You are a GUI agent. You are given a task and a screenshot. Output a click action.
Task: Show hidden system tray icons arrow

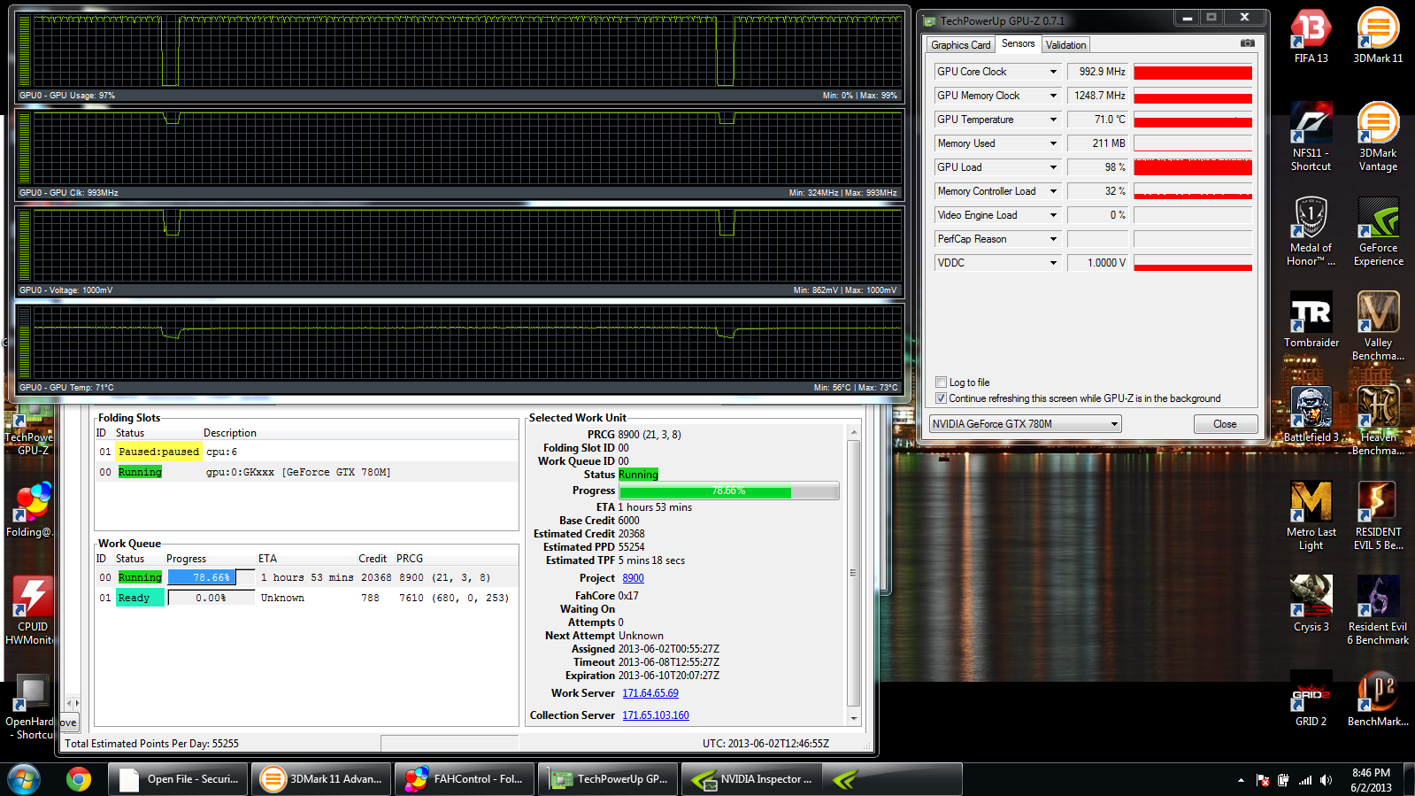(x=1241, y=780)
